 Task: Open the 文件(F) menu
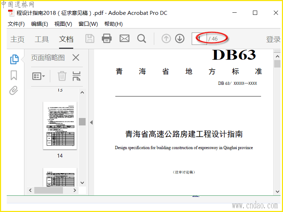(x=16, y=24)
